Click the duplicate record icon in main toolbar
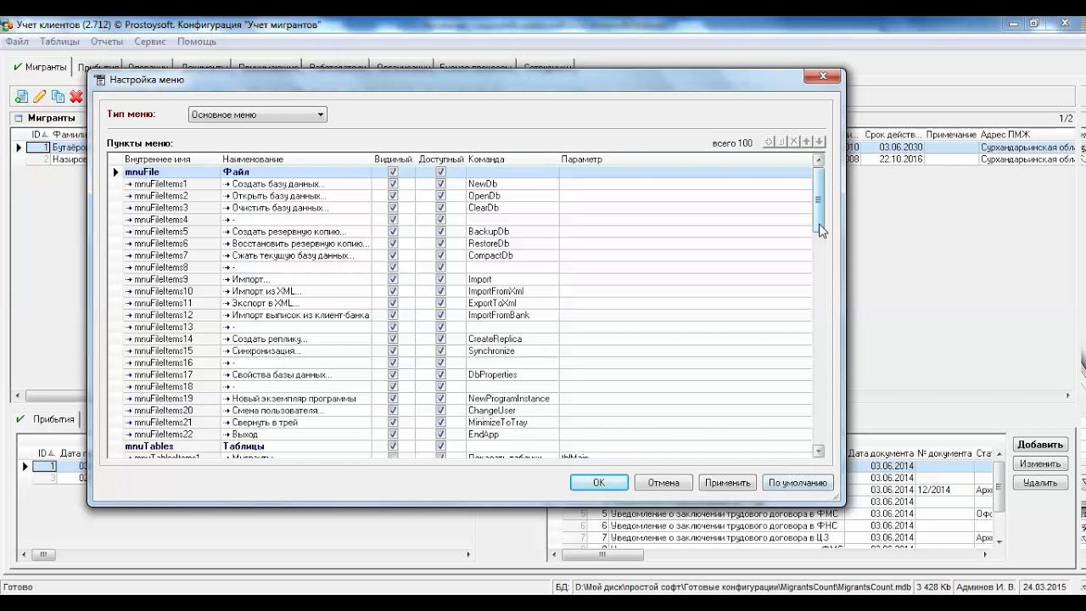Image resolution: width=1086 pixels, height=611 pixels. [x=58, y=97]
